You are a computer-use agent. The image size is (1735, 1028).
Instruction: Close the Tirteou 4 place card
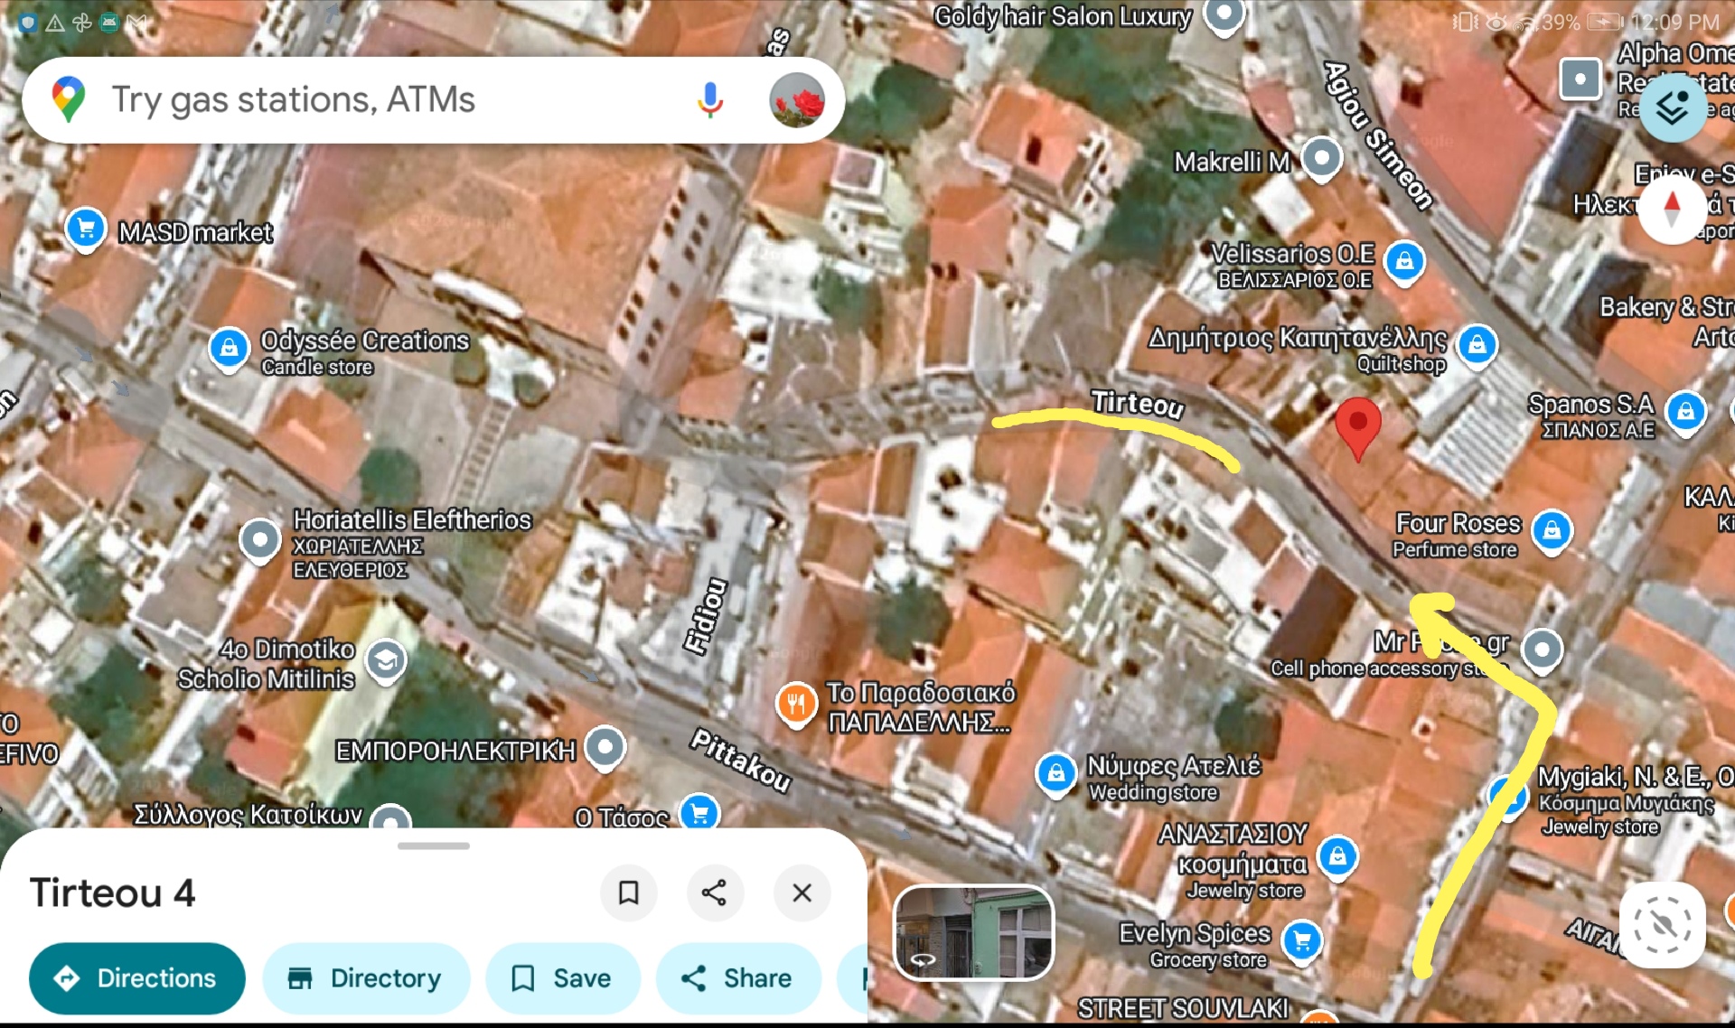pos(802,892)
